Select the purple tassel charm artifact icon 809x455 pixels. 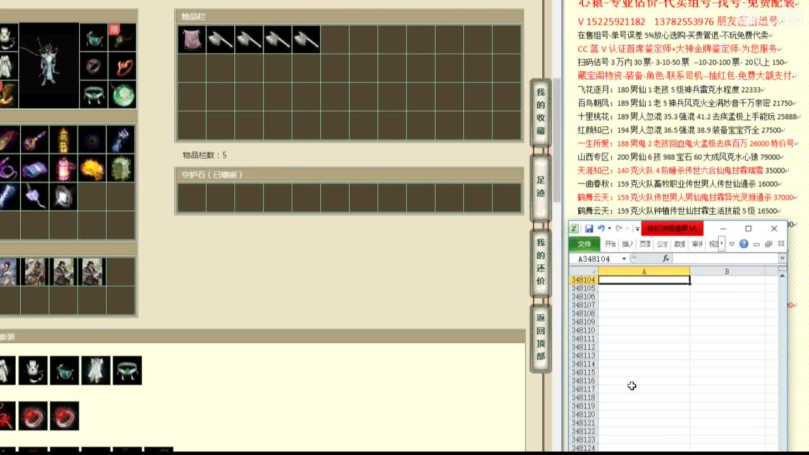[35, 197]
